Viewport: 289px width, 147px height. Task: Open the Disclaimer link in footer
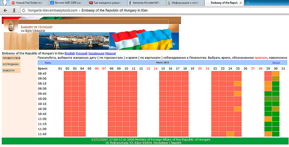click(161, 143)
